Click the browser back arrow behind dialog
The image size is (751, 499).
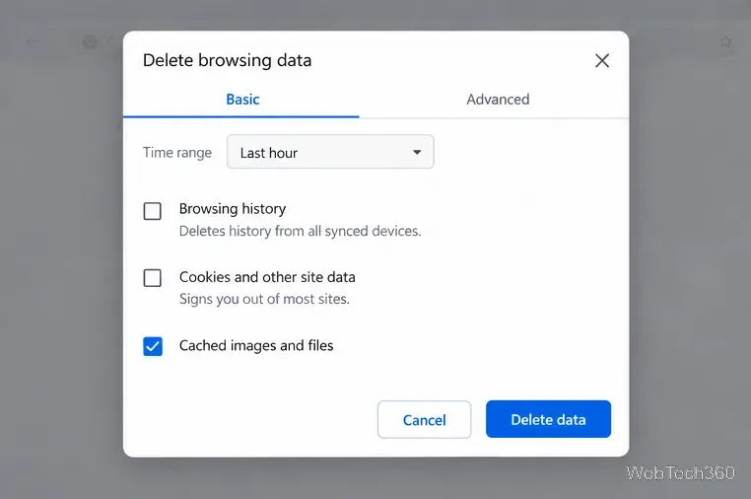coord(33,42)
